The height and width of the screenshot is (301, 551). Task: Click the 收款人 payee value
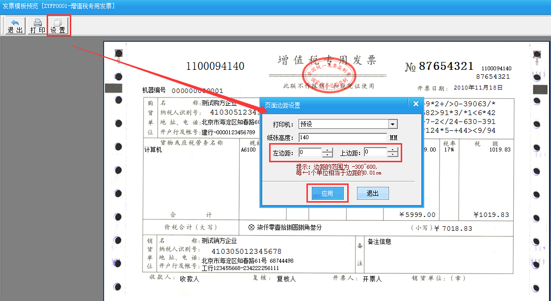(190, 279)
